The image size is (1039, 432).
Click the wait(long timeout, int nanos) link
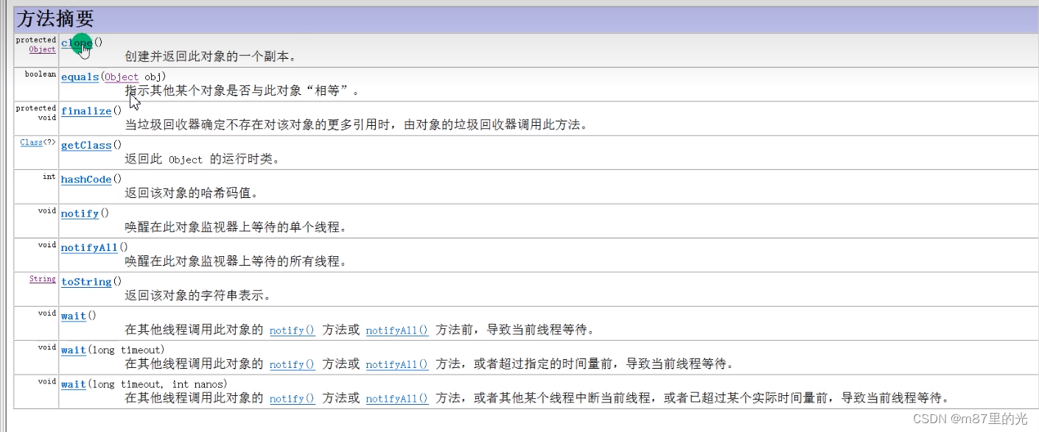[72, 383]
